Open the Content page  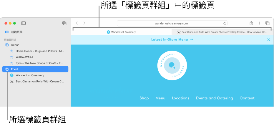[247, 98]
